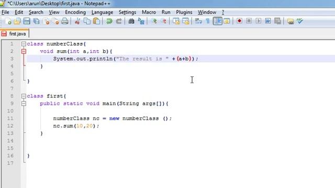Click the Save All toolbar icon

click(x=37, y=21)
